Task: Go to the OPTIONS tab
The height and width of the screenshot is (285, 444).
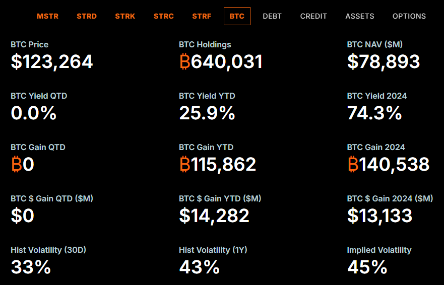Action: coord(409,16)
